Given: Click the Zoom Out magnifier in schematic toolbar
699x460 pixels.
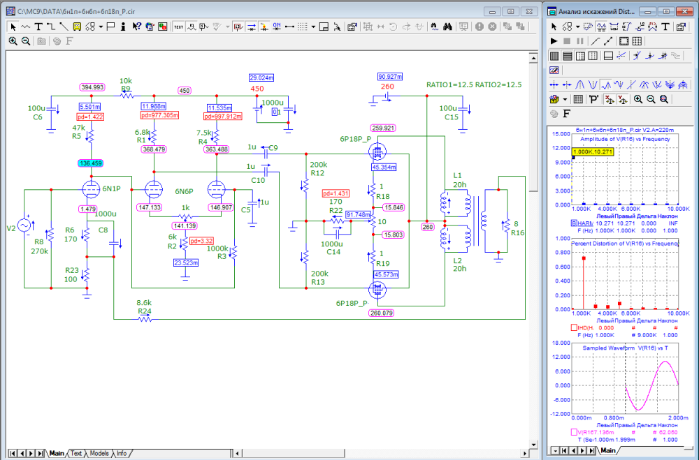Looking at the screenshot, I should (26, 41).
